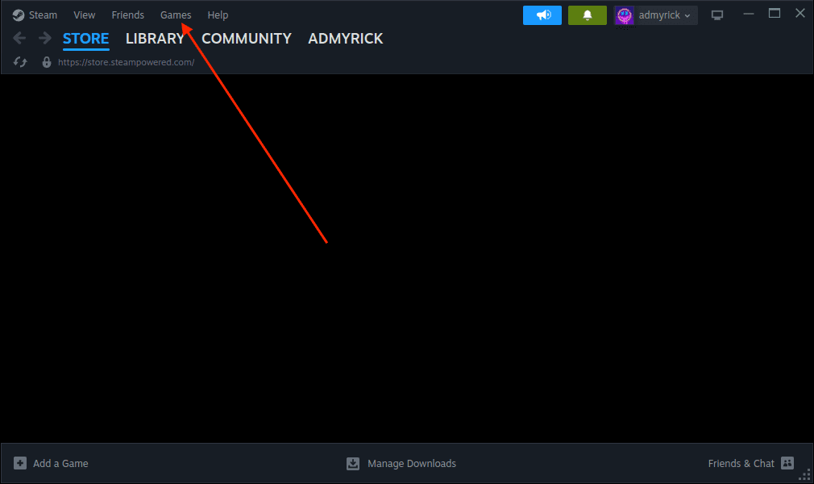Switch to Big Picture mode icon
This screenshot has height=484, width=814.
[717, 15]
